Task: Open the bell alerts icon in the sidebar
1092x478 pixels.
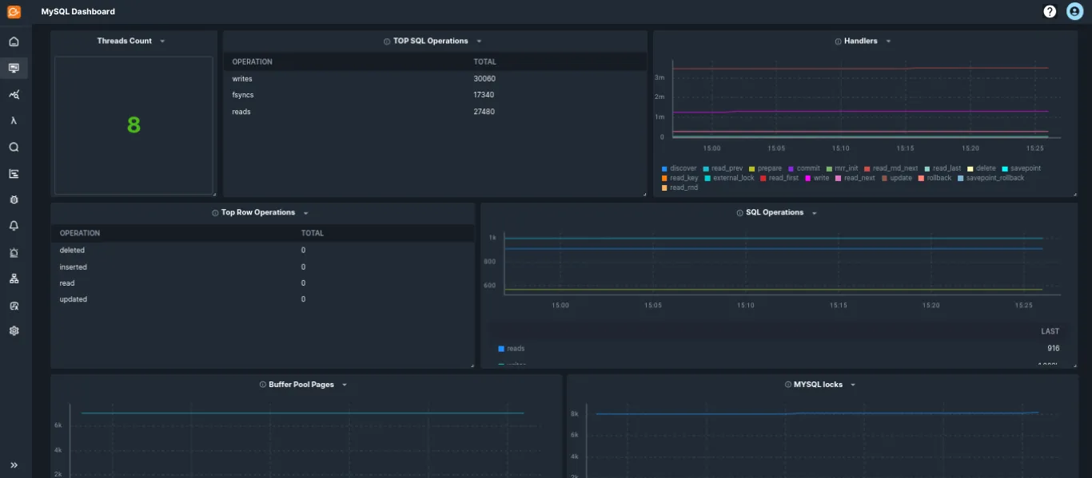Action: [x=14, y=226]
